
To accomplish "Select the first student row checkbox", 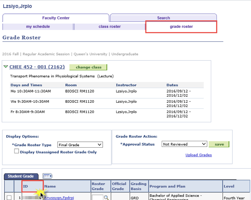I will [9, 198].
